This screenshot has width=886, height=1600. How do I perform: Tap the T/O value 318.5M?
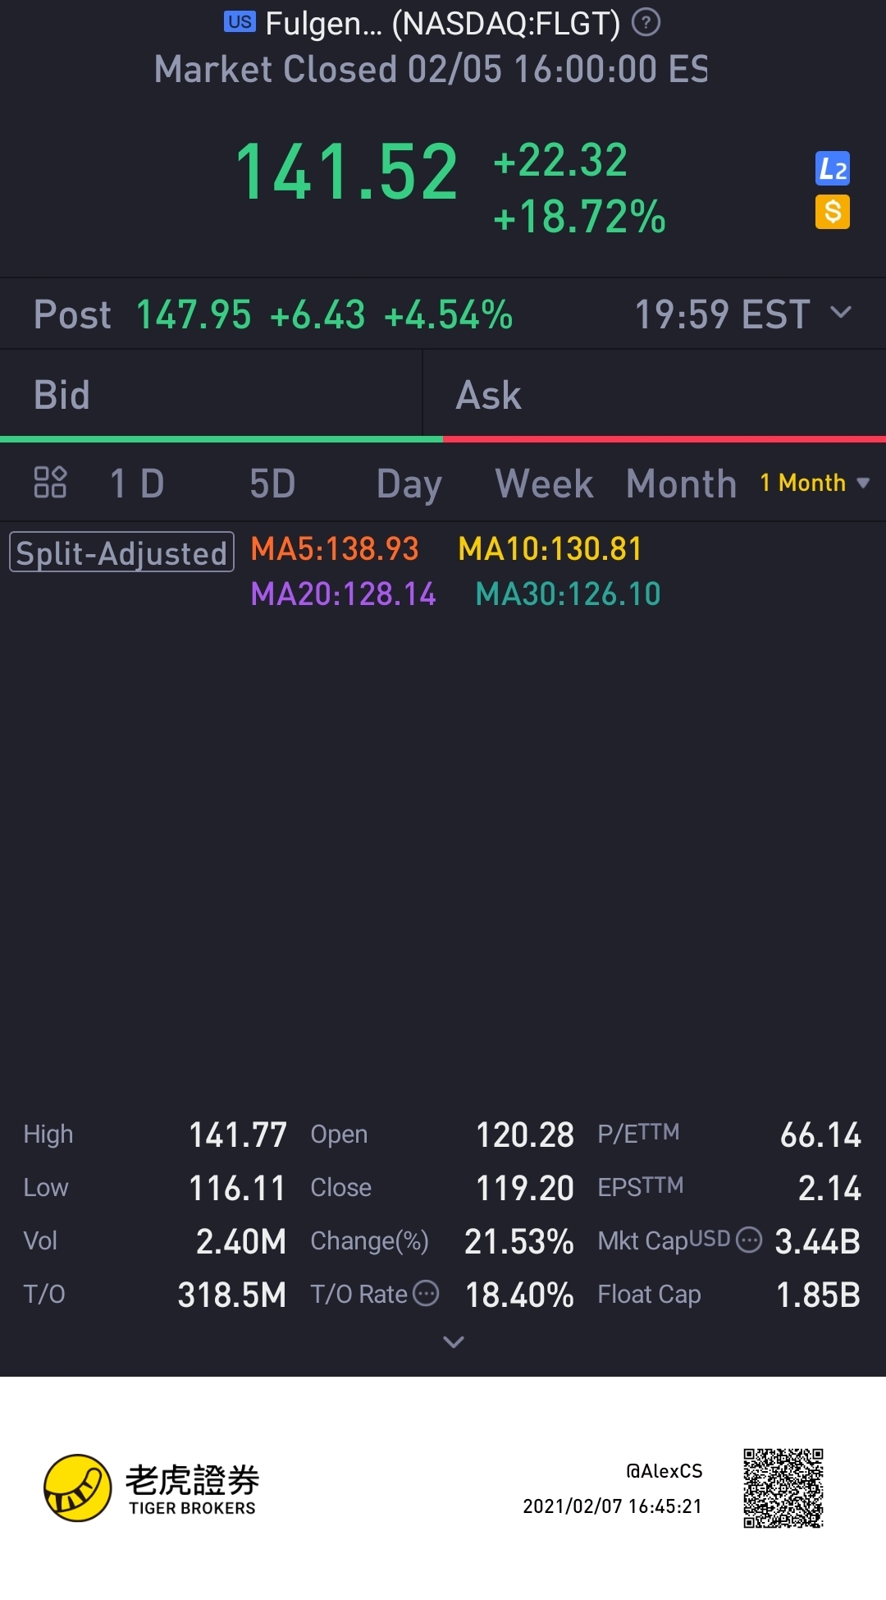pos(232,1295)
